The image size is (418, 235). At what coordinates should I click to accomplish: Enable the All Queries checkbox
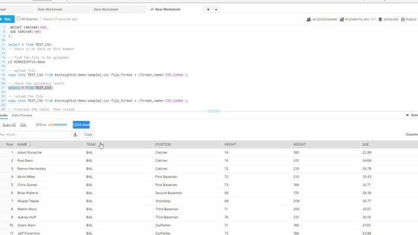18,19
